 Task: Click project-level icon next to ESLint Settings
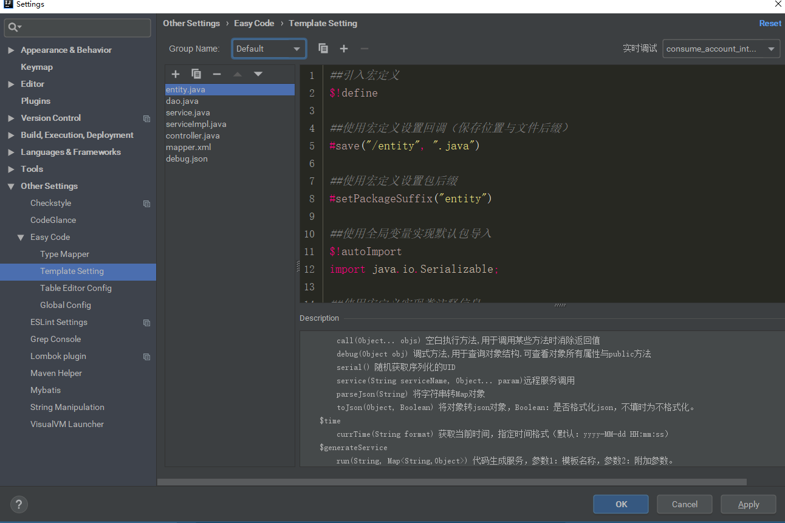[146, 323]
